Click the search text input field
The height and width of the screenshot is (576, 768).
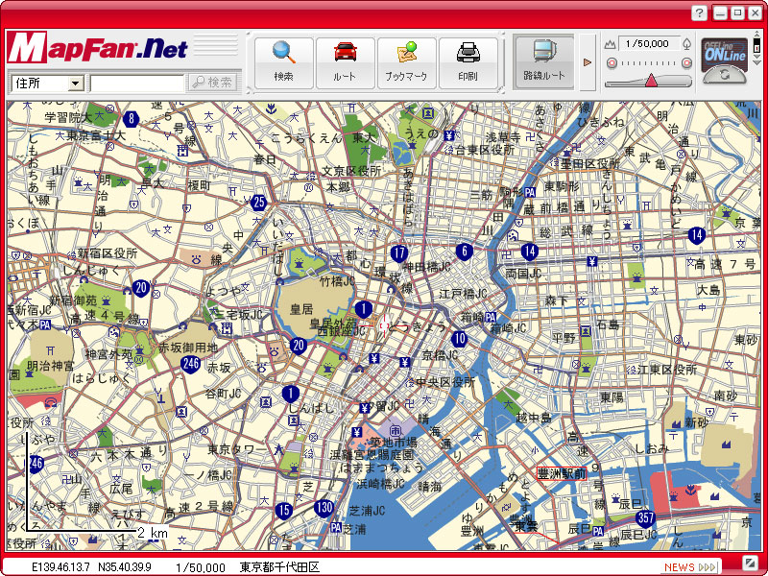point(137,84)
